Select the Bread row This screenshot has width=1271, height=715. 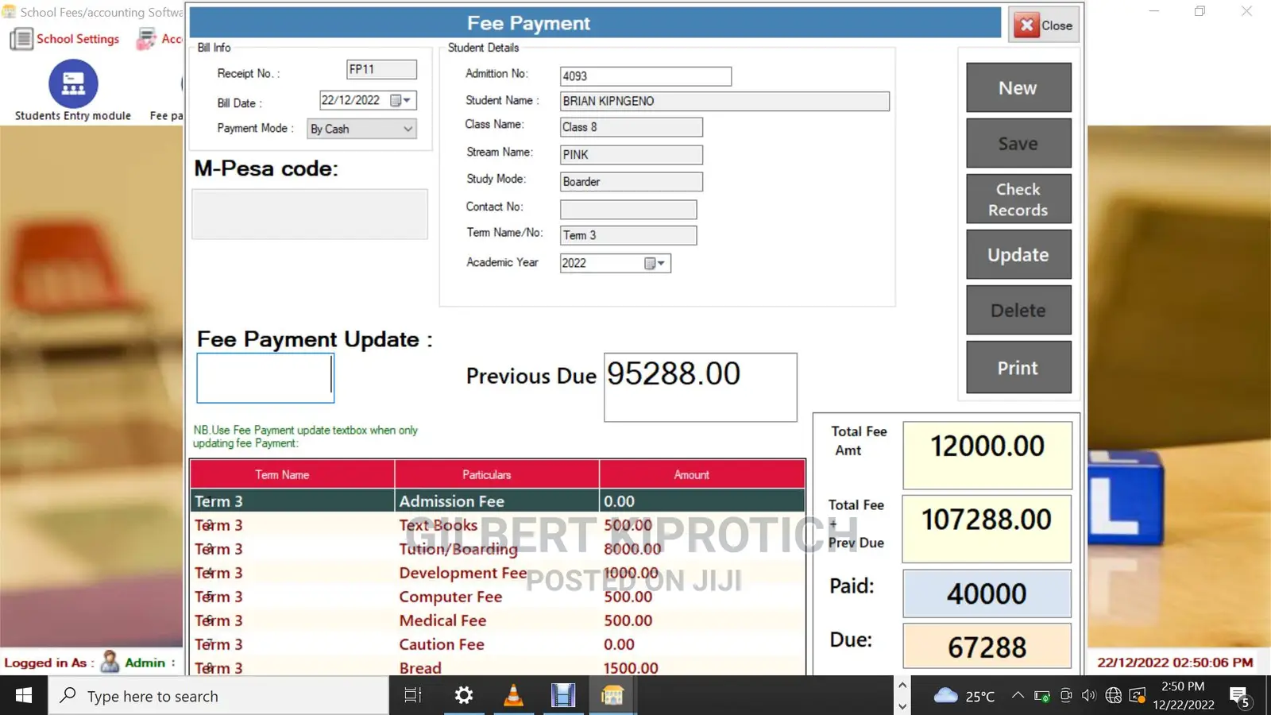[497, 667]
